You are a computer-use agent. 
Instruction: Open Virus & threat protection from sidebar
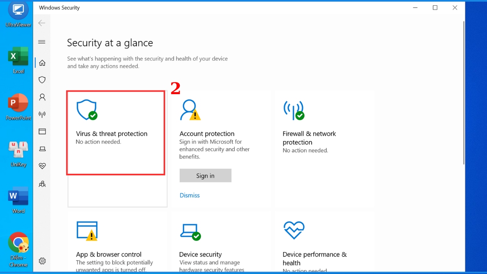click(42, 80)
